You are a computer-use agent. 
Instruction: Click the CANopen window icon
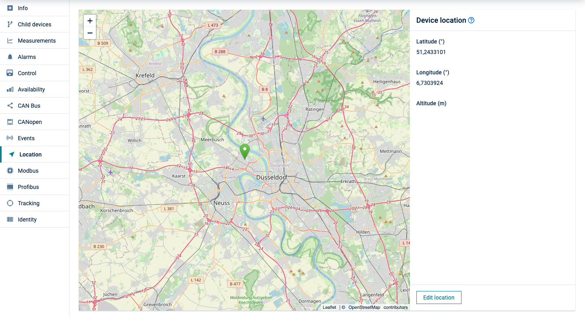(10, 122)
